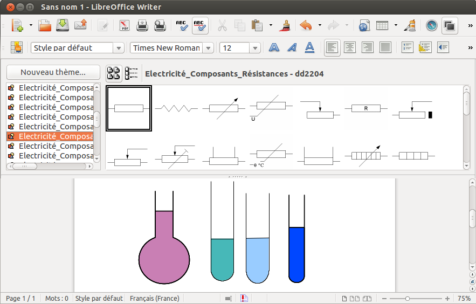
Task: Toggle Italic formatting
Action: [292, 47]
